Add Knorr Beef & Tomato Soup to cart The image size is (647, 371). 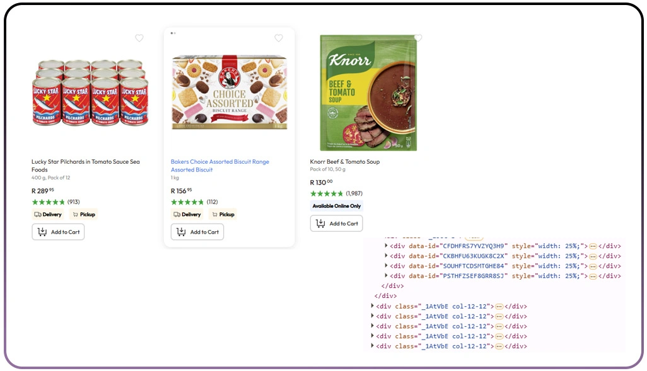tap(336, 224)
